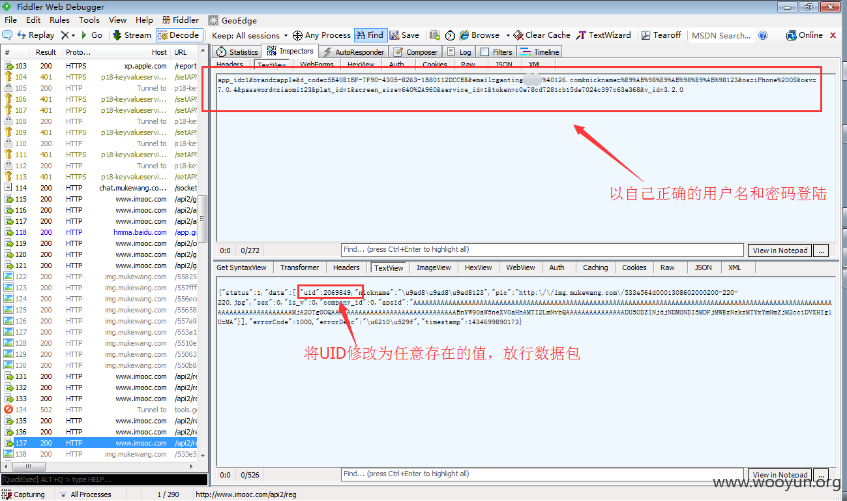The height and width of the screenshot is (501, 847).
Task: Switch to the Timeline tab
Action: (x=540, y=52)
